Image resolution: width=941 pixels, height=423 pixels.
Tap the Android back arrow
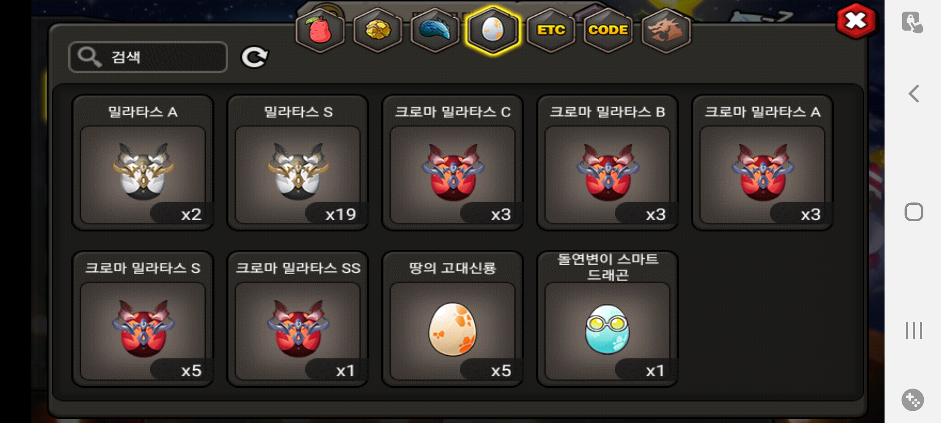click(x=914, y=94)
